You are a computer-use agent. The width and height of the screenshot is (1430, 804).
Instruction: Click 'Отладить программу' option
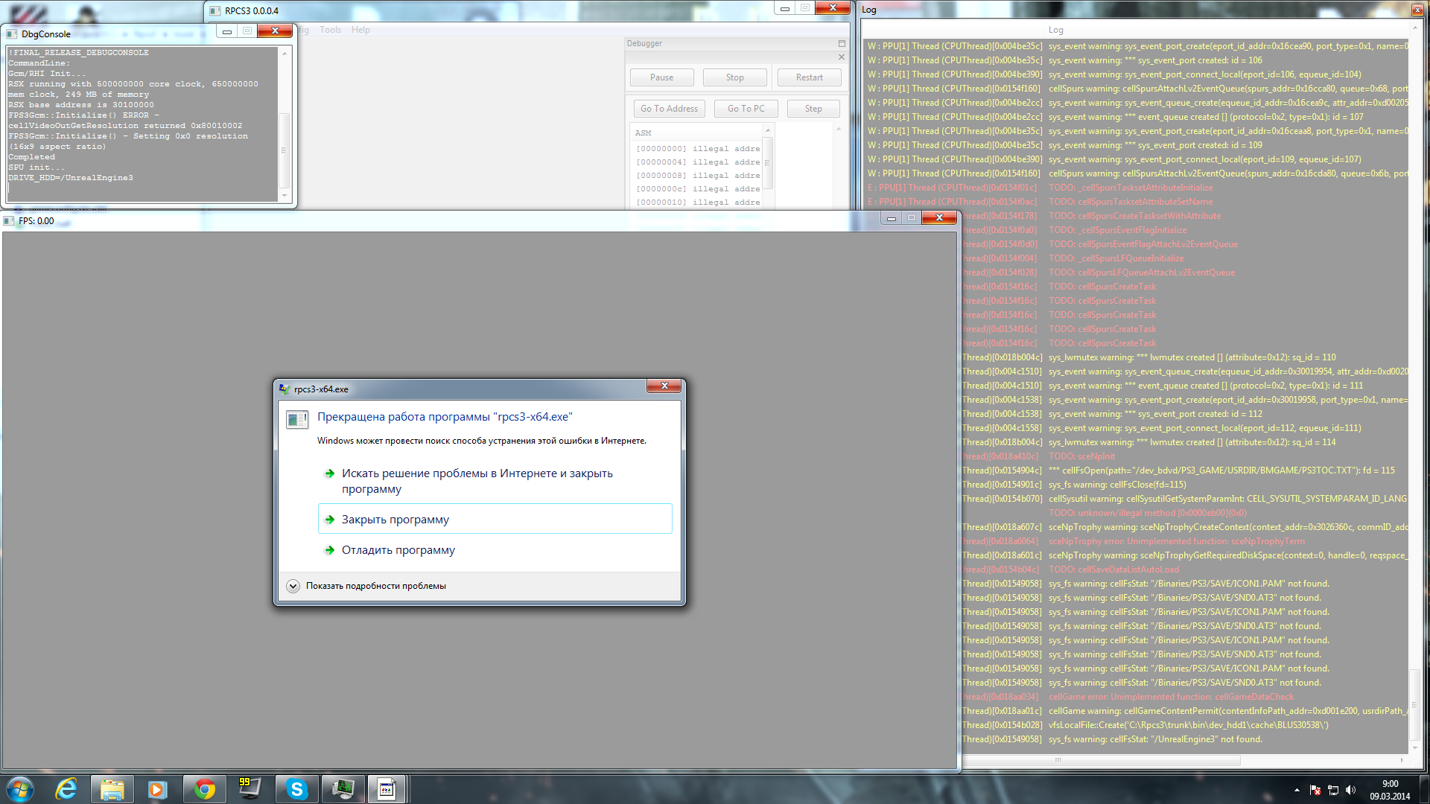398,550
